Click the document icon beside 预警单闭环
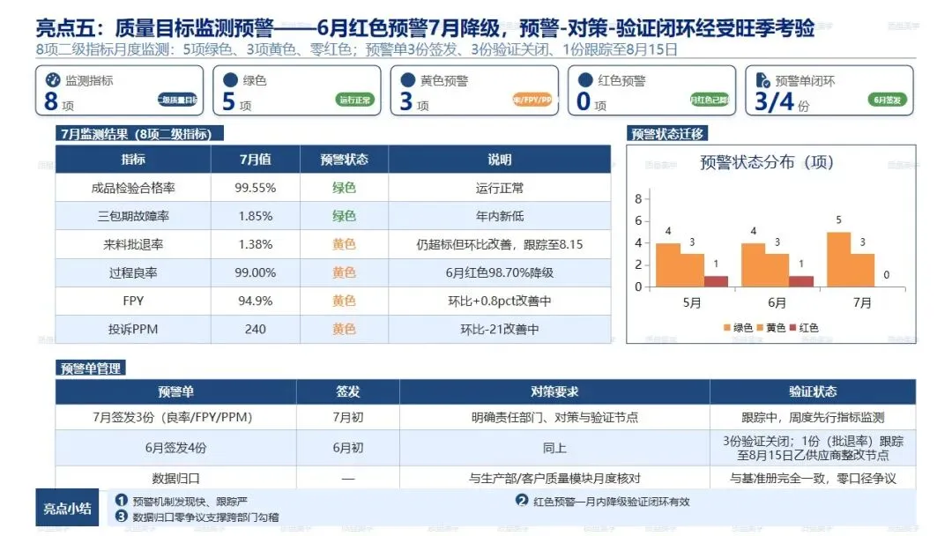The image size is (952, 536). click(762, 79)
